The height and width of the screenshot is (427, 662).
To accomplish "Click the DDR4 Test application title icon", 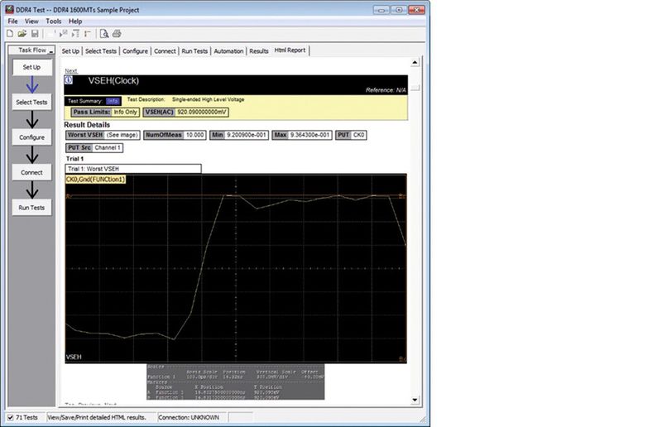I will coord(9,9).
